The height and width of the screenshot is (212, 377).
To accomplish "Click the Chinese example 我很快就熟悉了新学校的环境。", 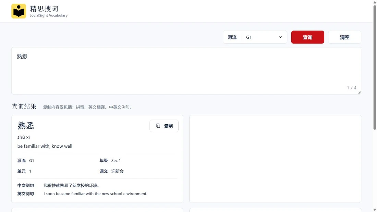I will pyautogui.click(x=71, y=186).
